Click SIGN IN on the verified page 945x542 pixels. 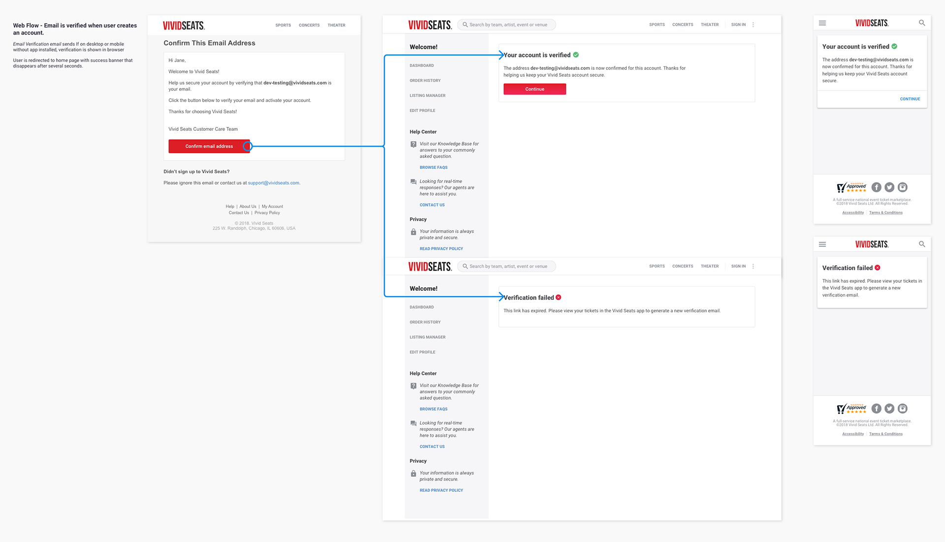pos(738,25)
